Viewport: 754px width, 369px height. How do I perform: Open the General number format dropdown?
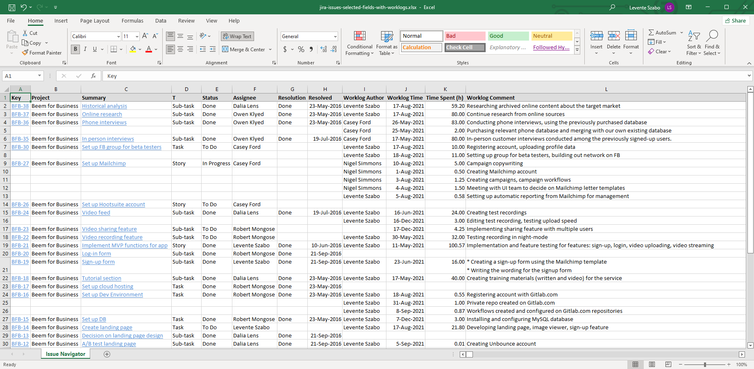coord(335,36)
